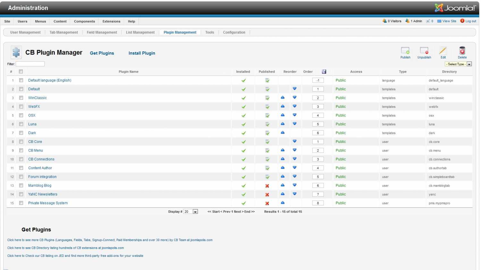Open the Components menu

[x=84, y=21]
